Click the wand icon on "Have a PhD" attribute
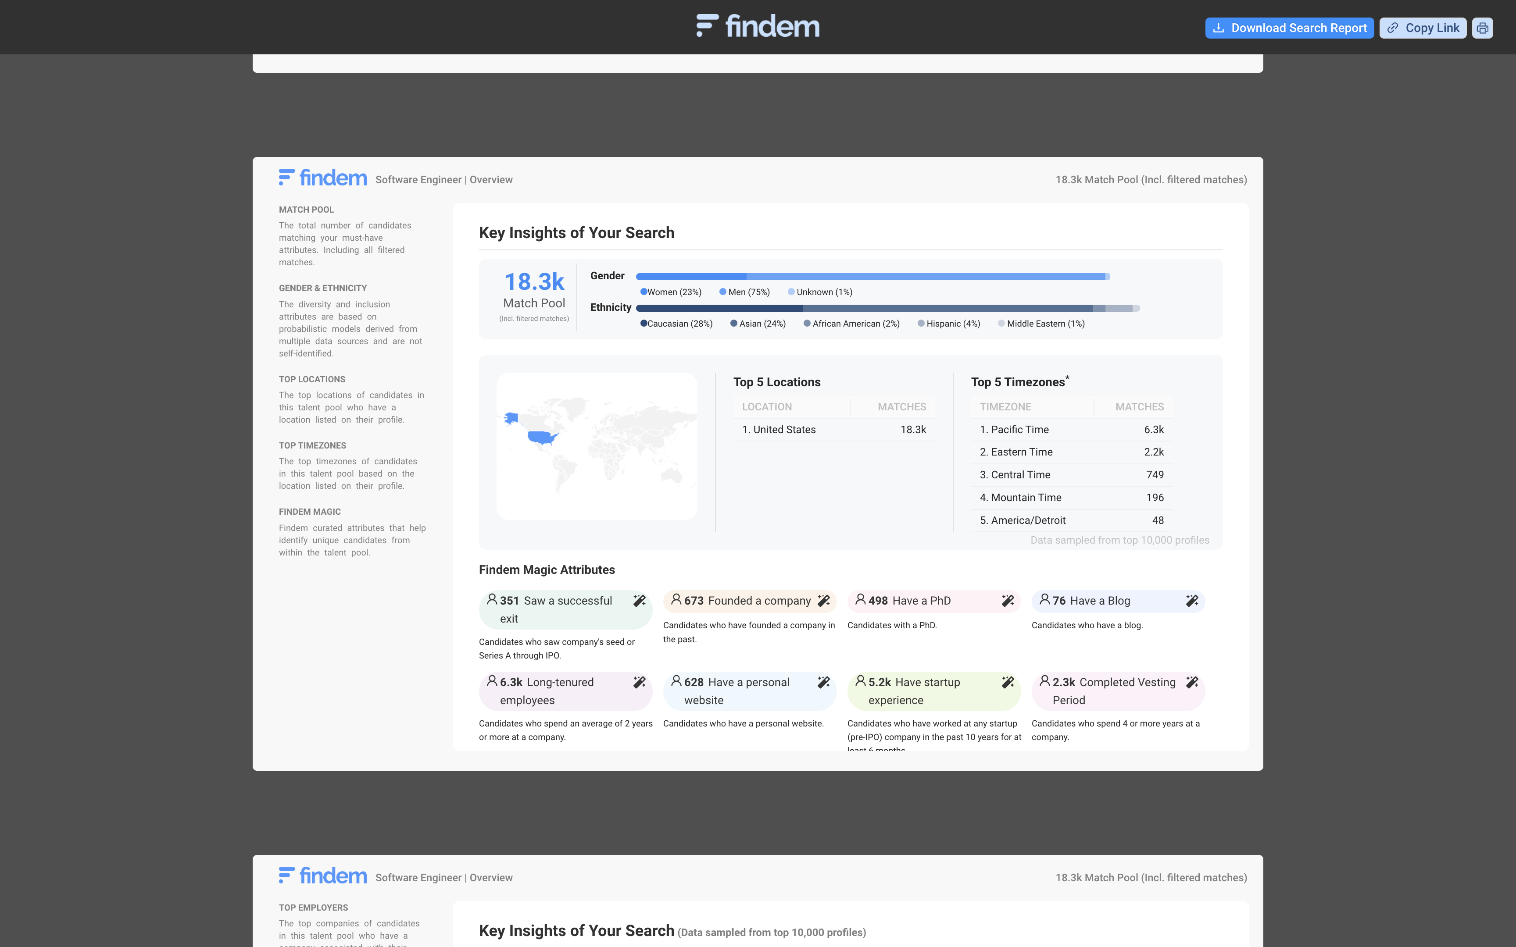 click(x=1007, y=600)
